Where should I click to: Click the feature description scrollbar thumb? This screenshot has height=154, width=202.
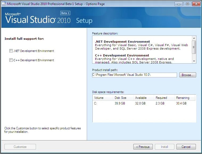194,47
